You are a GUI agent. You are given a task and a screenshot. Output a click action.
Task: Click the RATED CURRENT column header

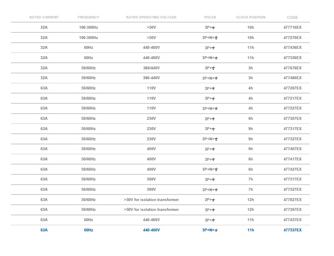(44, 17)
